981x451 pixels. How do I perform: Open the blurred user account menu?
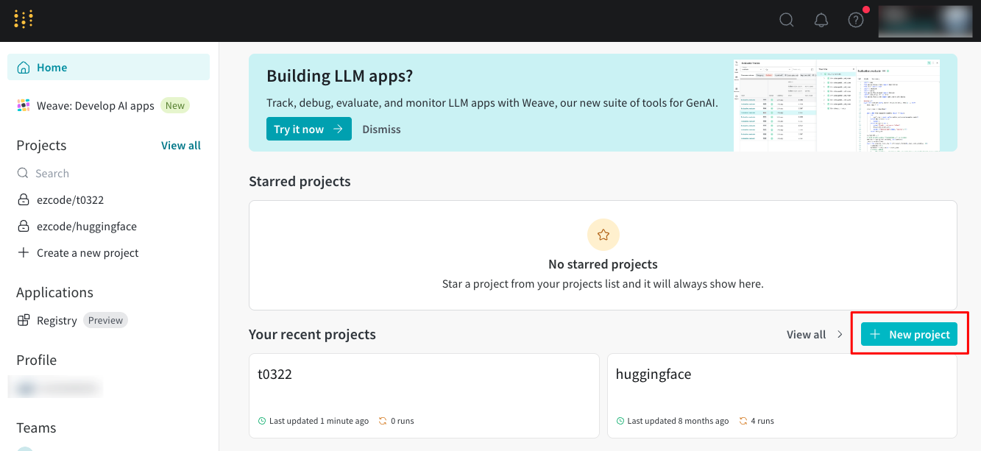[925, 21]
